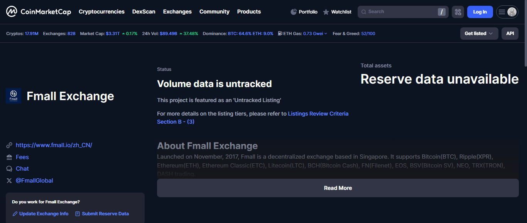Open the DexScan menu

click(x=144, y=12)
